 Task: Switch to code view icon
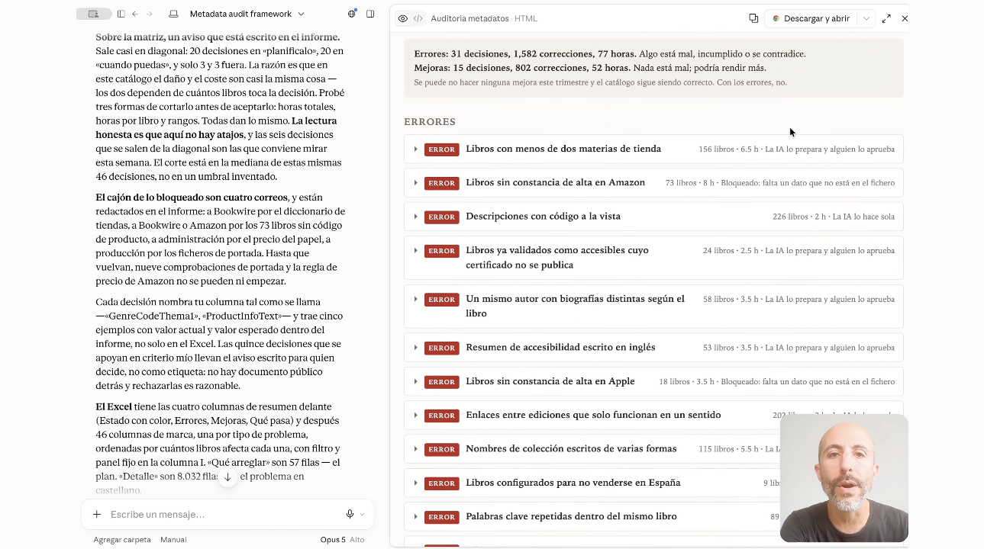(x=418, y=18)
